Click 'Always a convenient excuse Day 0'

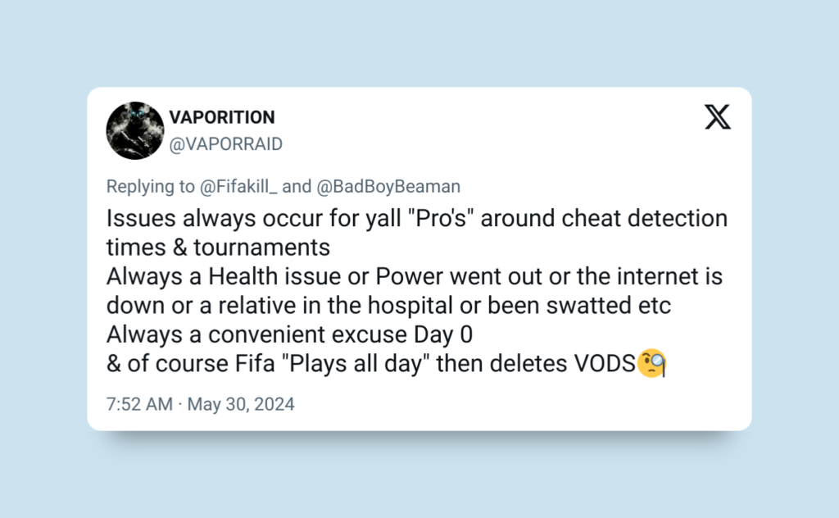[x=289, y=334]
